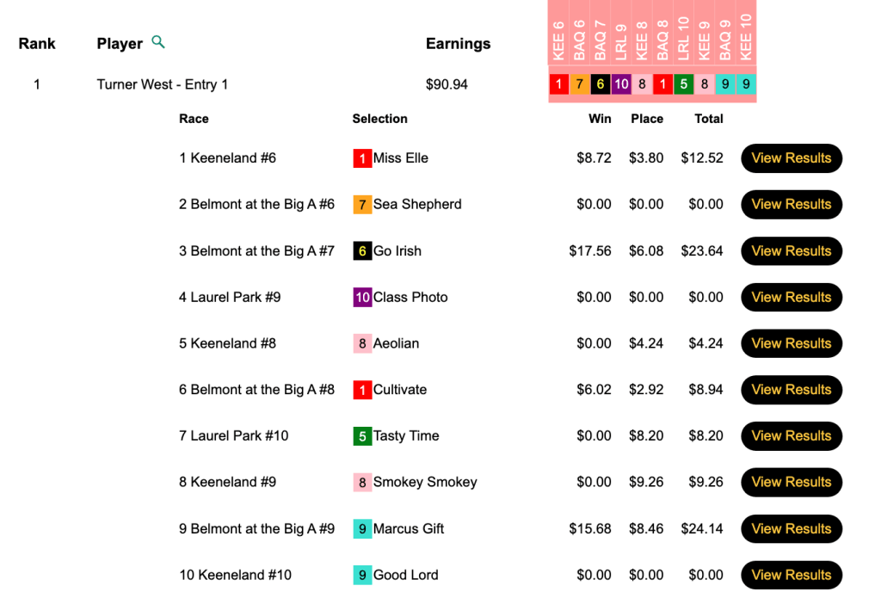Open View Results for Laurel Park #9

[x=791, y=298]
